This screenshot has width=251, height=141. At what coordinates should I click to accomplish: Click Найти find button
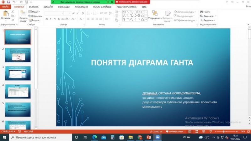click(x=205, y=12)
